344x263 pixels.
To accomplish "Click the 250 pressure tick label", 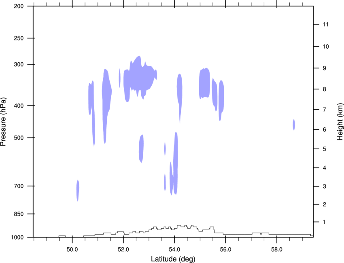I will 19,38.
